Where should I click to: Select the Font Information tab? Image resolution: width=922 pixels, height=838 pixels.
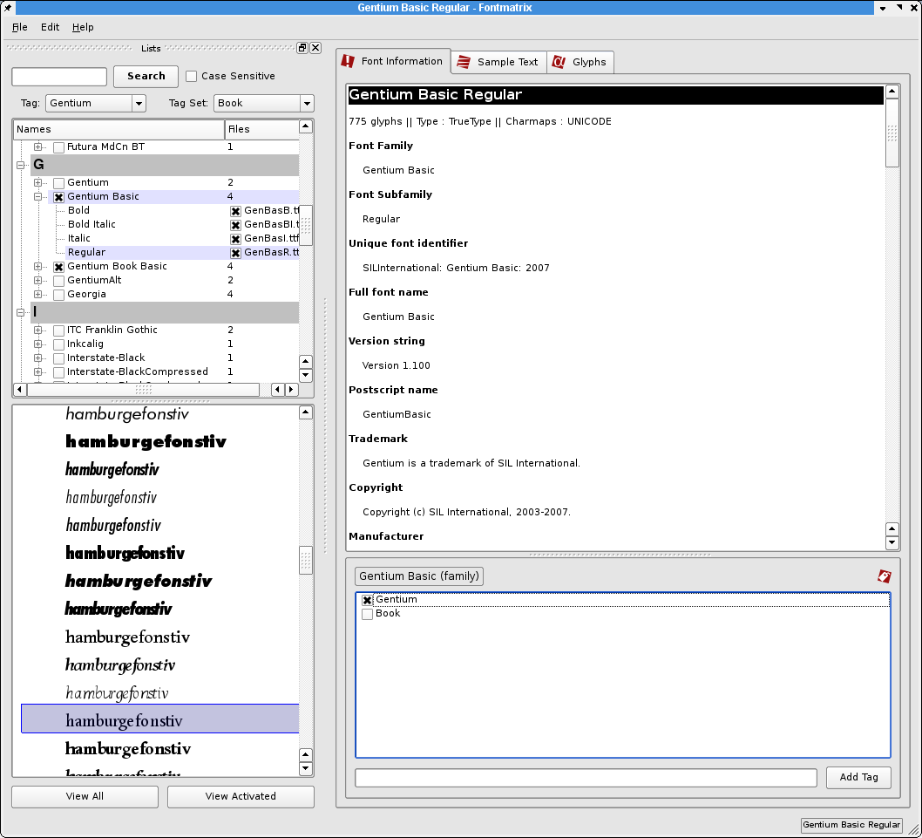[393, 61]
